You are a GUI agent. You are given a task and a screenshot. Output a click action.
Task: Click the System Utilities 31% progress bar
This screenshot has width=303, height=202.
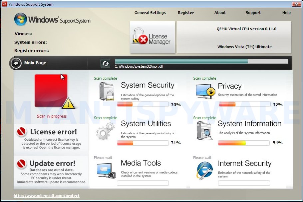click(143, 143)
